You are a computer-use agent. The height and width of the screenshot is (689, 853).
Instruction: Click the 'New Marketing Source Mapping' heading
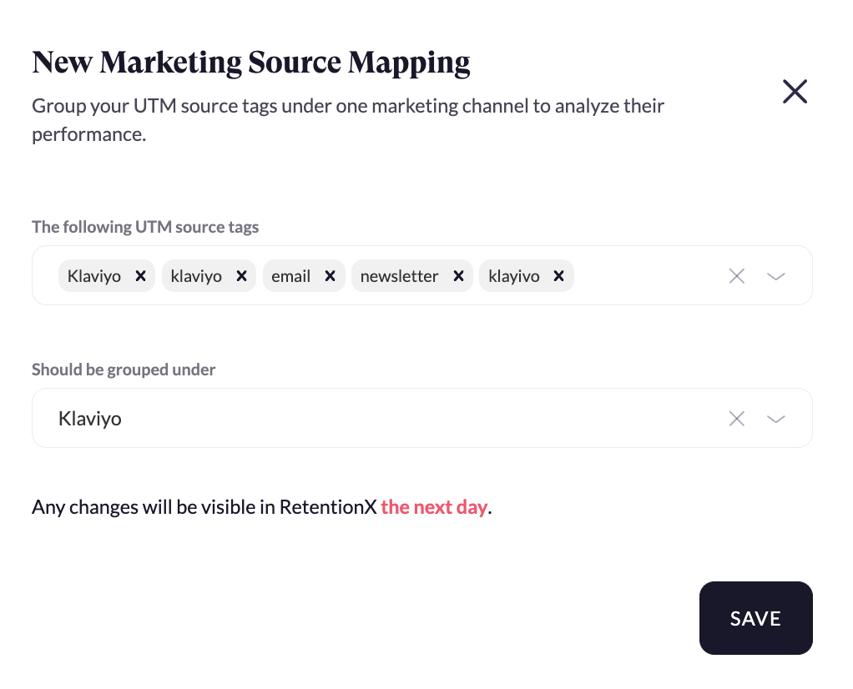[250, 63]
